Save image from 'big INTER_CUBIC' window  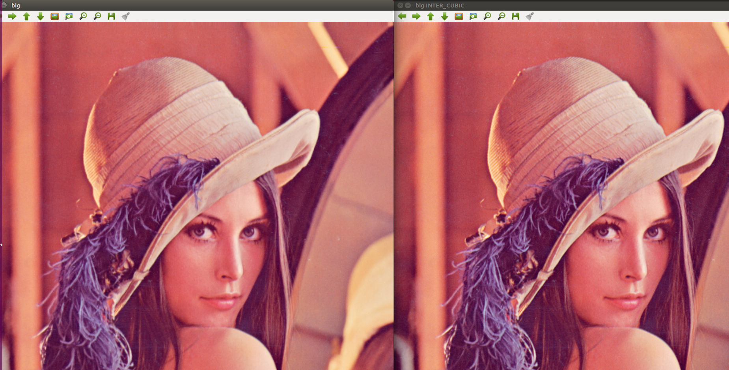click(x=516, y=16)
